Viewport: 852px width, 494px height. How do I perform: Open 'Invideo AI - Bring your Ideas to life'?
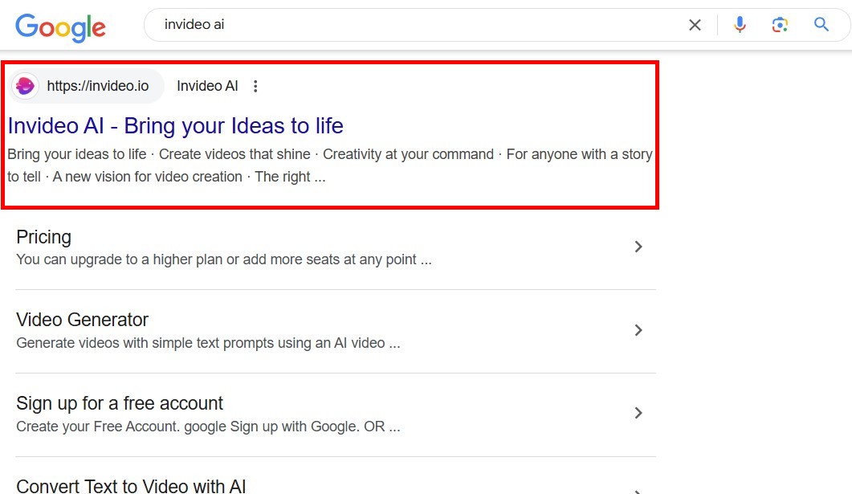tap(175, 126)
